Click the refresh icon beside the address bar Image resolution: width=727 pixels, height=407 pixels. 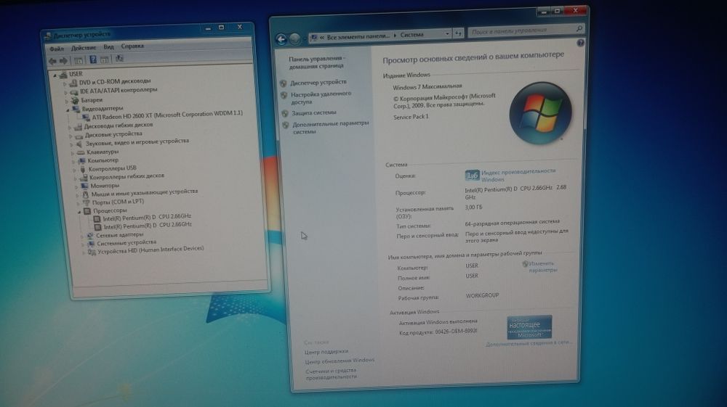point(458,33)
